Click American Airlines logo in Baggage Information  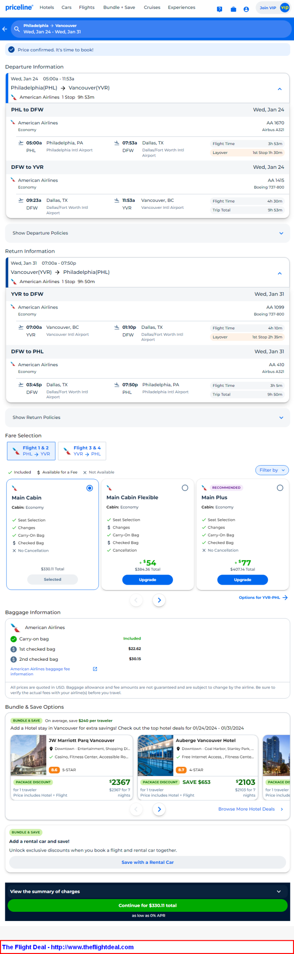[x=15, y=627]
